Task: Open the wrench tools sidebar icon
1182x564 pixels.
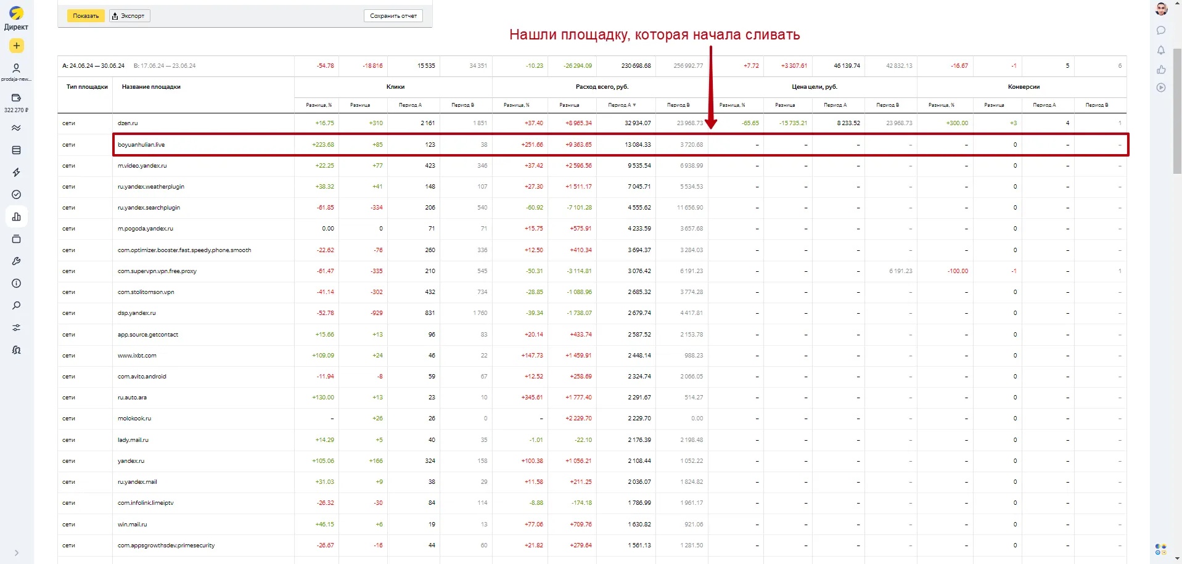Action: [17, 261]
